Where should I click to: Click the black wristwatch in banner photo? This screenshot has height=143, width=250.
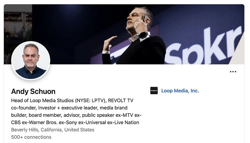point(143,35)
